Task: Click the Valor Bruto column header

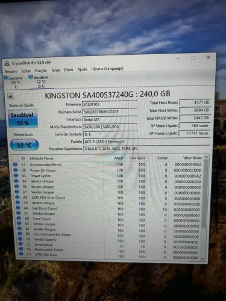Action: tap(192, 158)
